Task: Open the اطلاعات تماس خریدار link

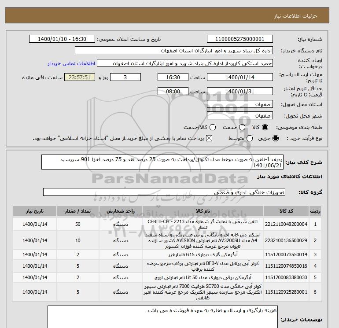Action: tap(71, 63)
